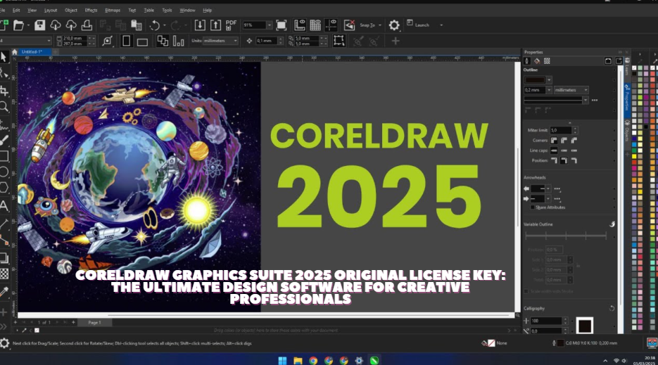Open the outline width 0,2 mm dropdown

pyautogui.click(x=549, y=90)
